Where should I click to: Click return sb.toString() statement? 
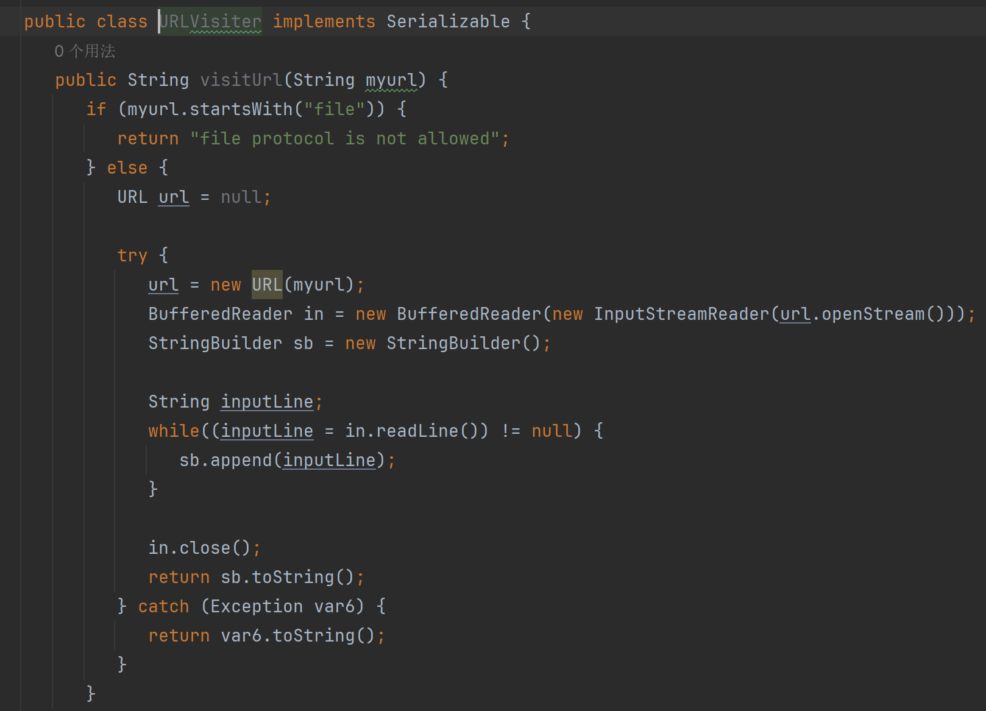(257, 577)
